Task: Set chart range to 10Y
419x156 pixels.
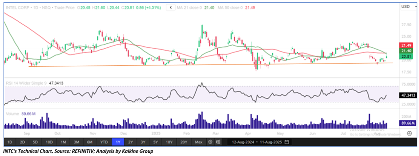Action: tap(169, 142)
